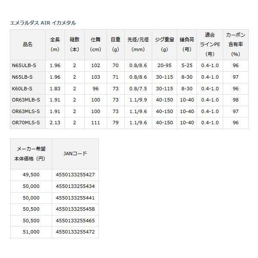Select closed length value 111
Screen dimensions: 258x258
(95, 123)
